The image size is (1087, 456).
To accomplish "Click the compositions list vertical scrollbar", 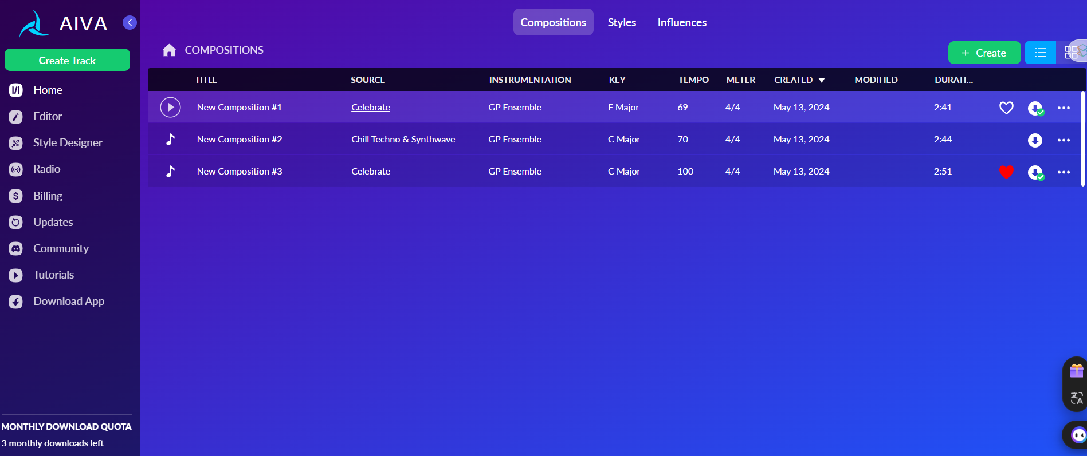I will [1082, 138].
